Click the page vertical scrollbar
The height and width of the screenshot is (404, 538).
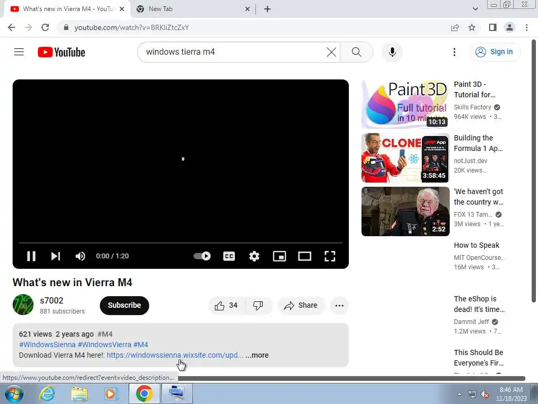534,171
